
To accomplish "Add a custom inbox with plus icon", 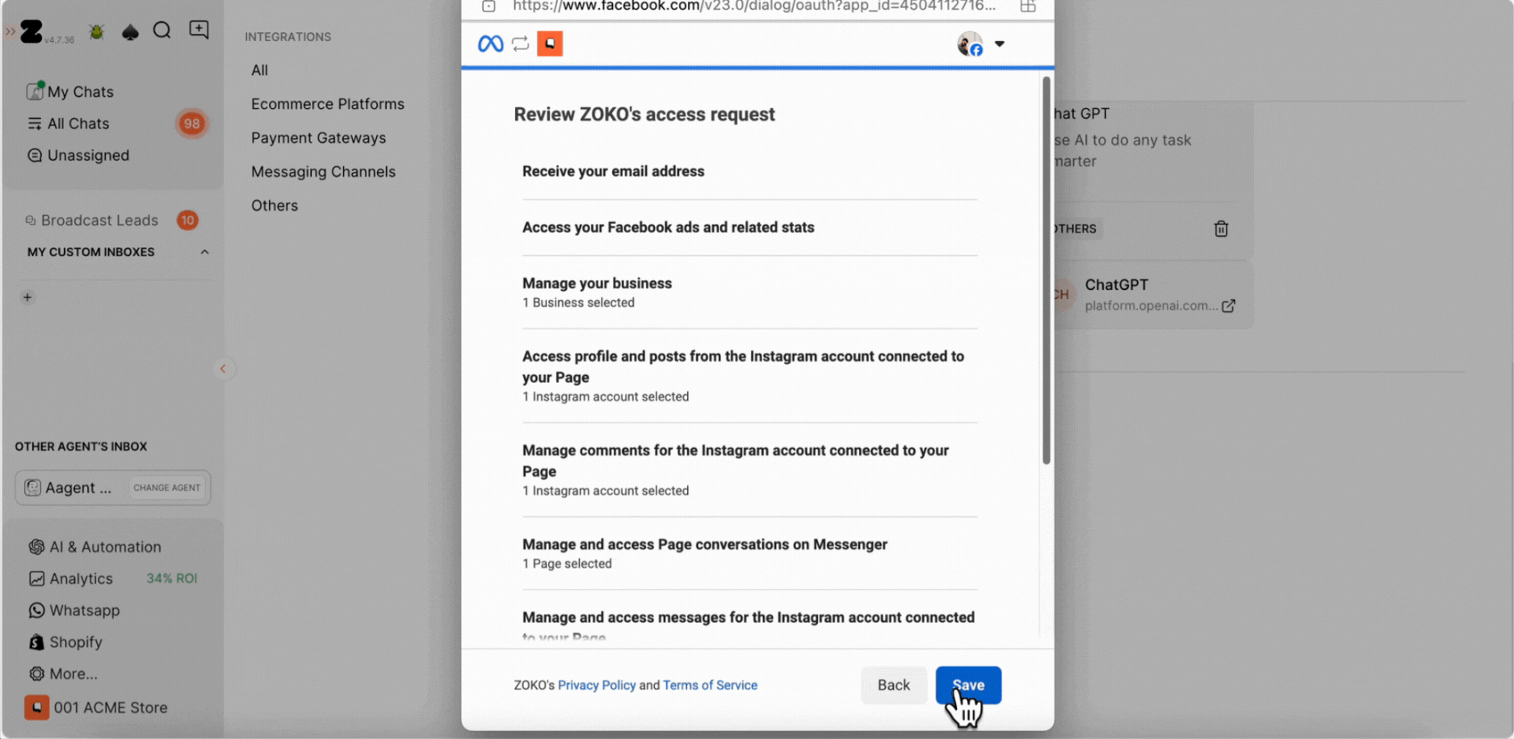I will 27,297.
